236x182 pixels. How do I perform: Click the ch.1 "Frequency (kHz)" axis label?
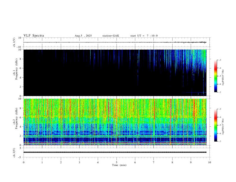pyautogui.click(x=16, y=69)
